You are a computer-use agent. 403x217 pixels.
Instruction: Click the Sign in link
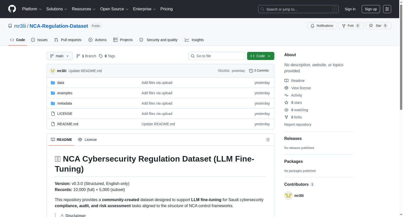point(350,9)
